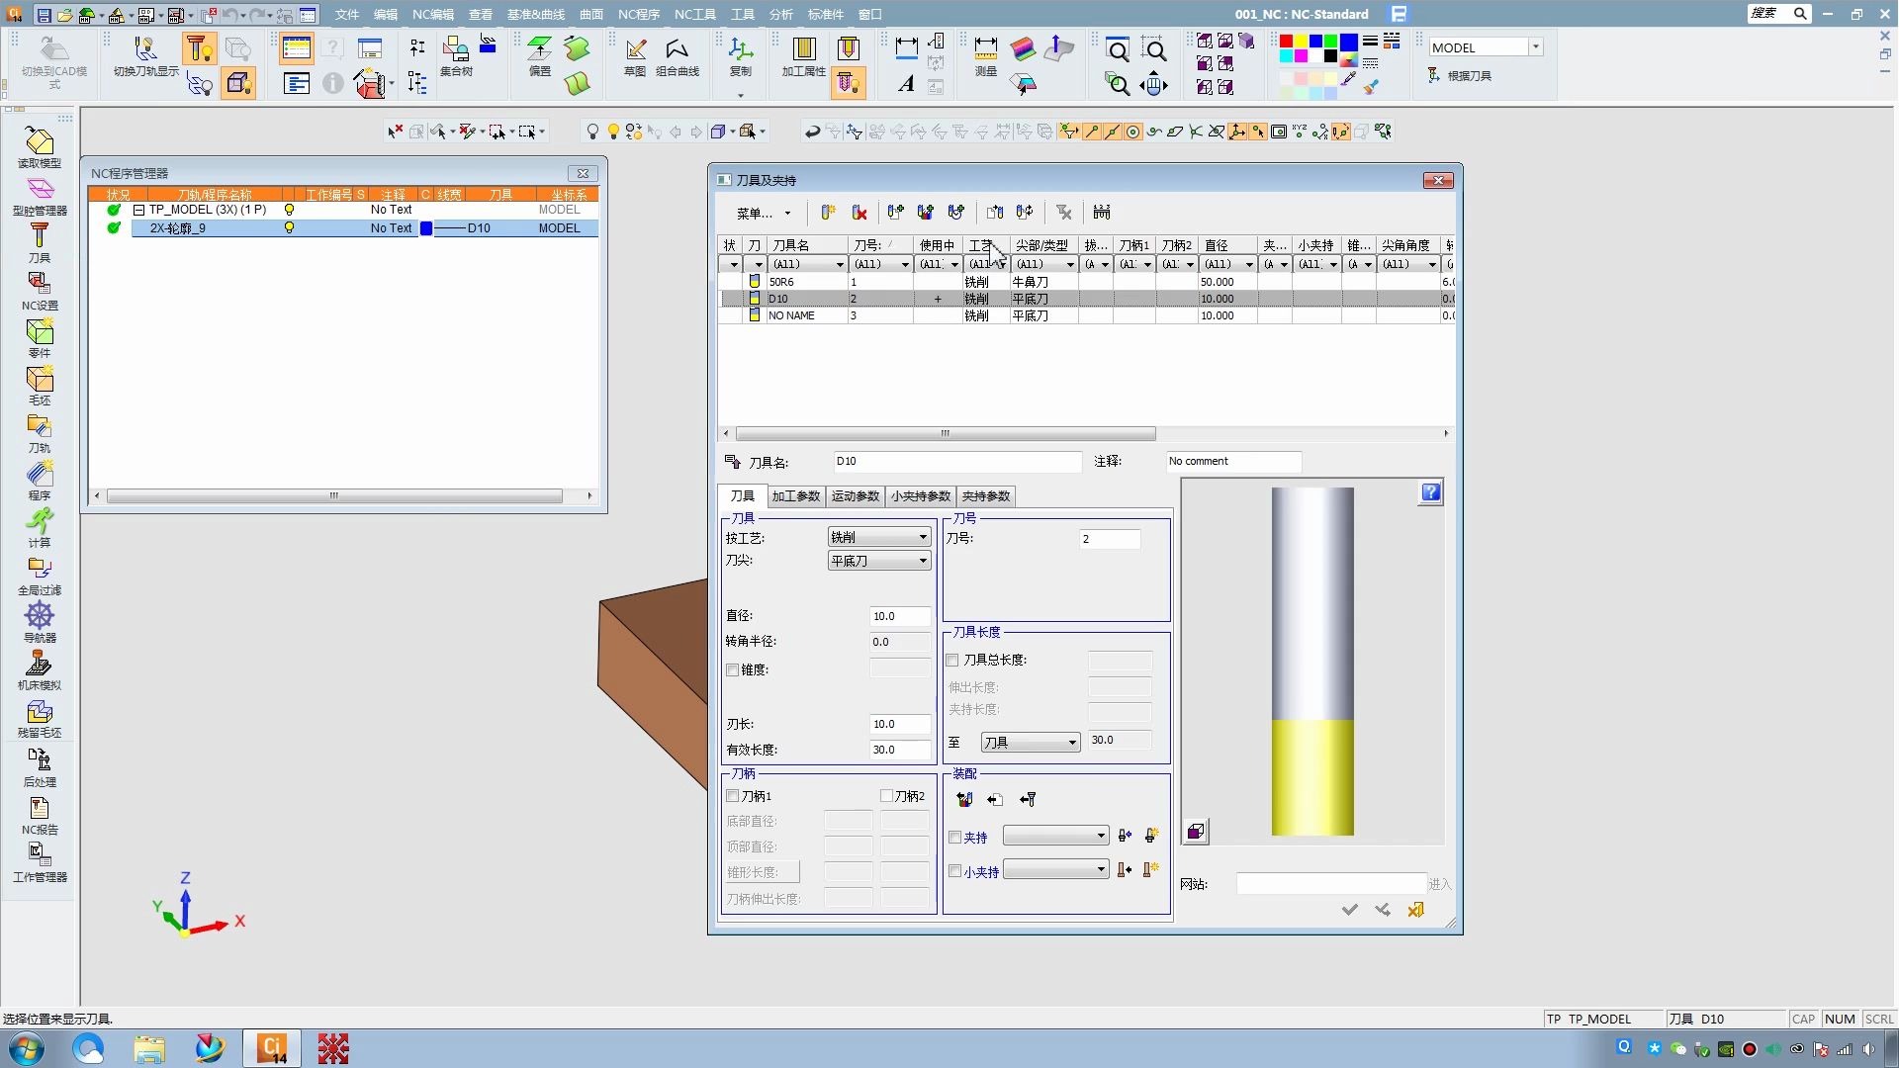Screen dimensions: 1899x1068
Task: Click the 计算 calculate sidebar icon
Action: point(39,522)
